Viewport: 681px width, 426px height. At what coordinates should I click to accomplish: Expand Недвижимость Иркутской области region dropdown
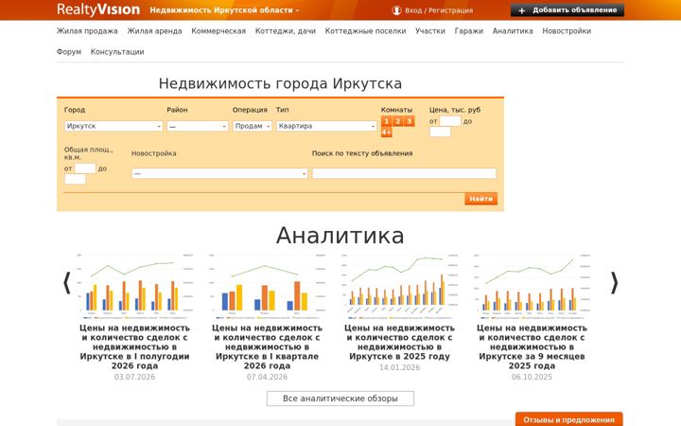coord(224,10)
